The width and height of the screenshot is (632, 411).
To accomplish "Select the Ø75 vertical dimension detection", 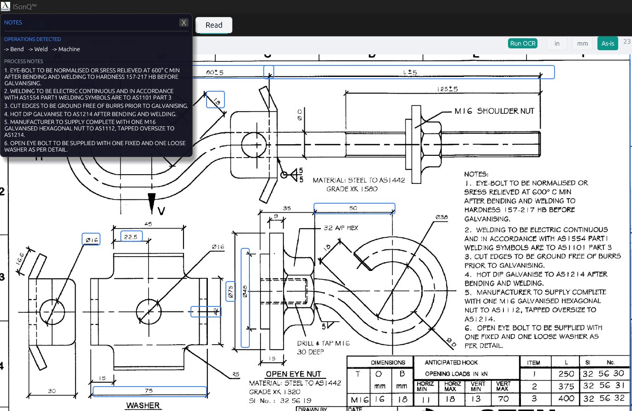I will click(231, 291).
